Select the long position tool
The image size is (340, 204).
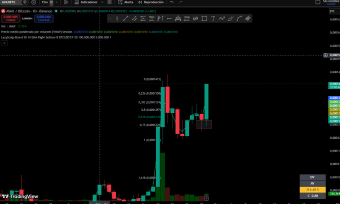pos(143,18)
